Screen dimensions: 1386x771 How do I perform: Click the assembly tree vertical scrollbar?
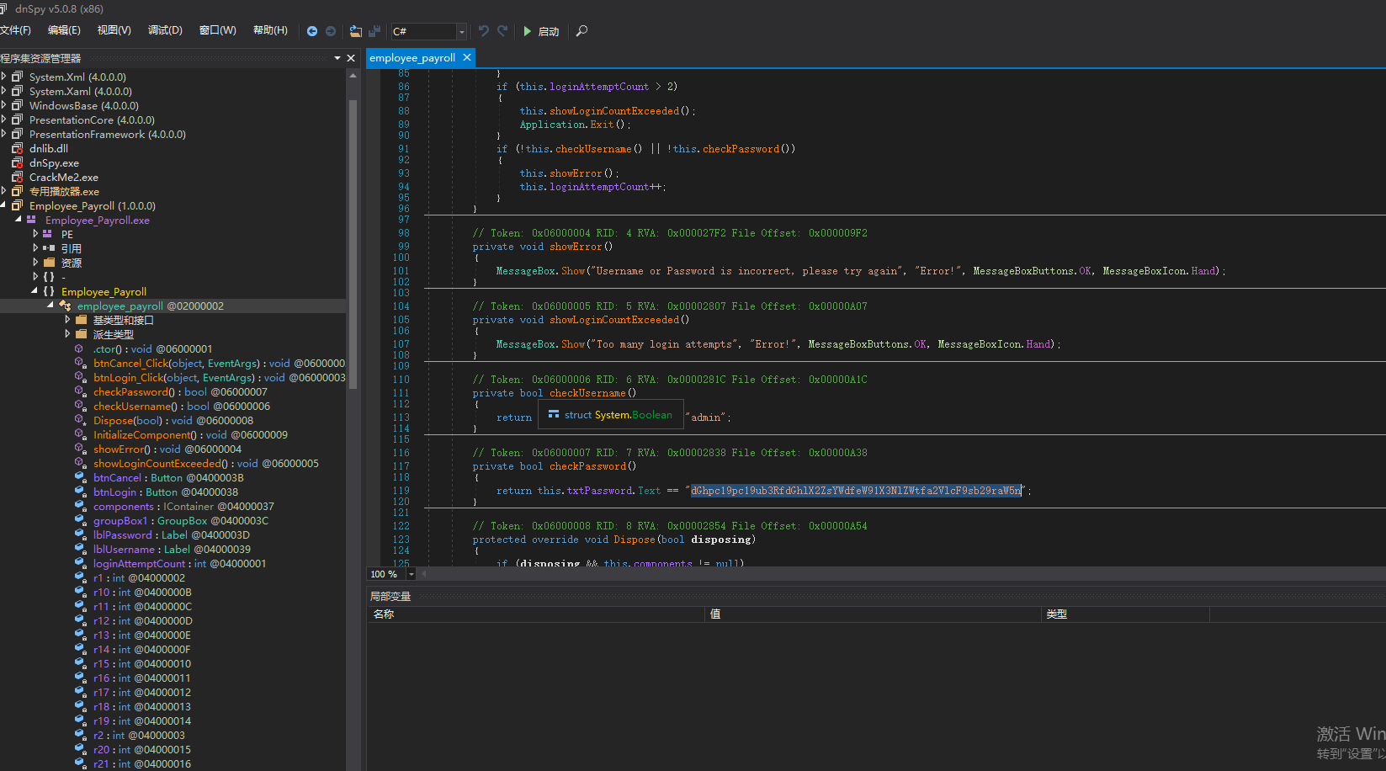click(x=353, y=244)
